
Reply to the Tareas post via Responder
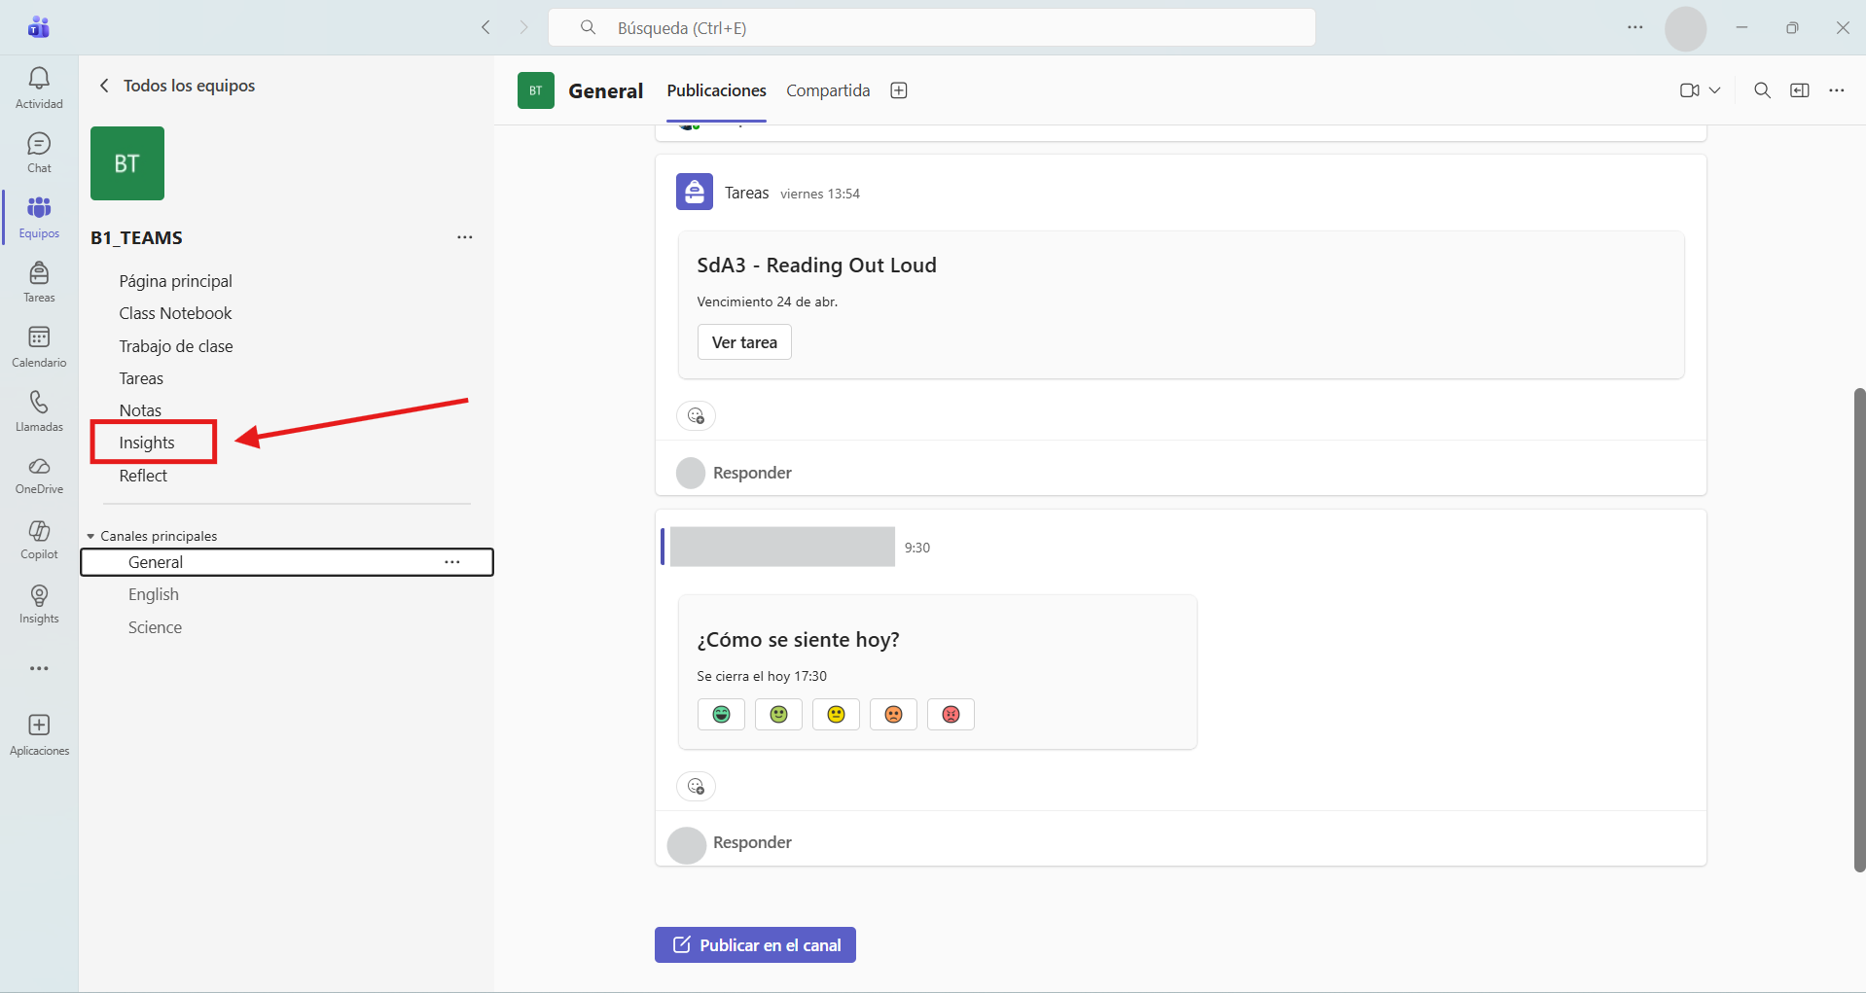click(x=752, y=473)
